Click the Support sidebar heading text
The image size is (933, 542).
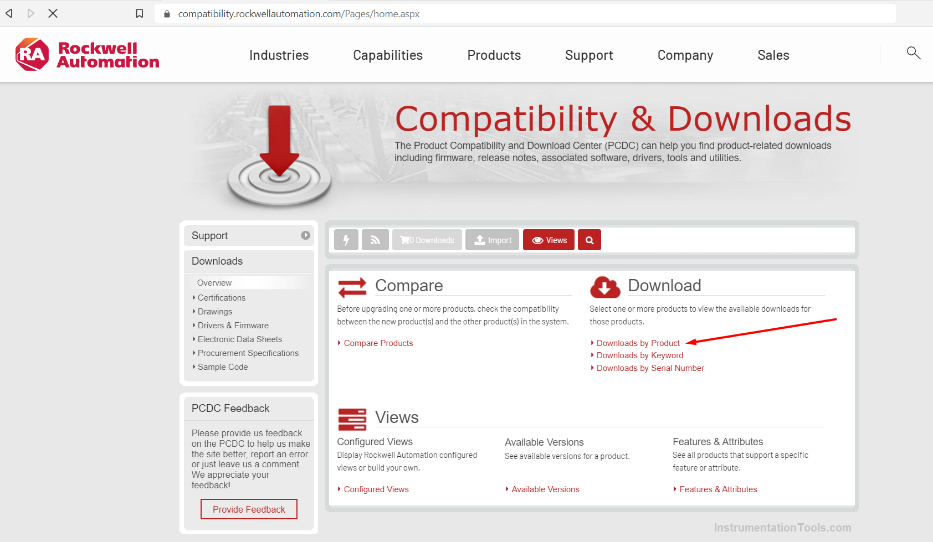(x=209, y=235)
